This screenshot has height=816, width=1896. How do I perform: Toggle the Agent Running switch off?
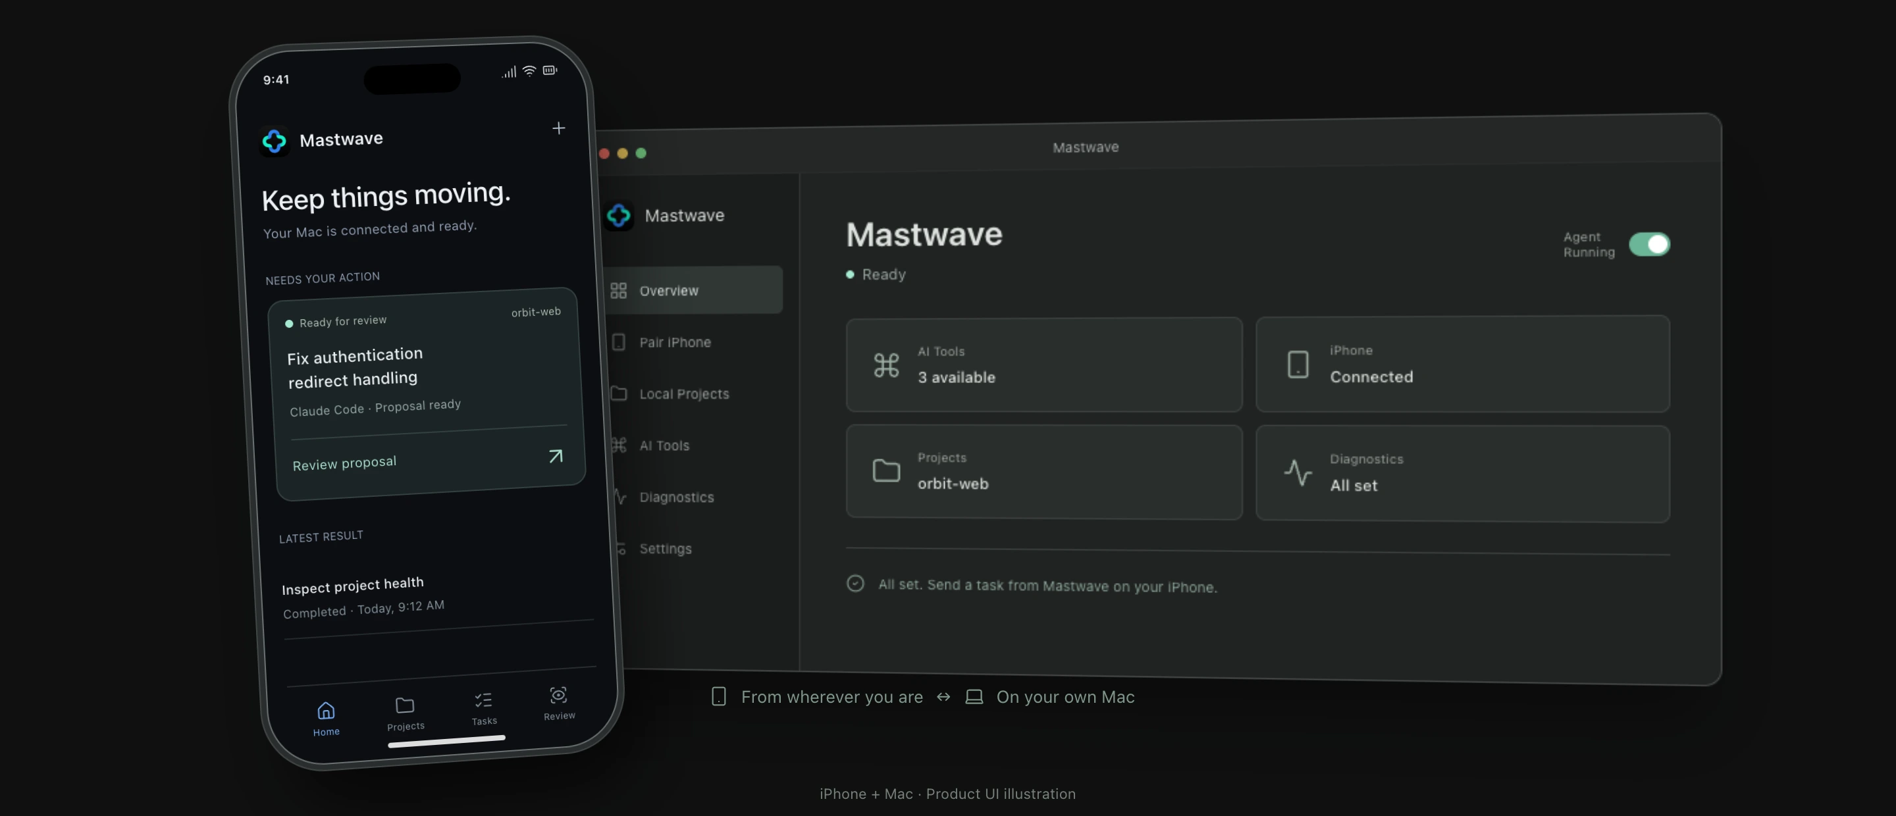[x=1648, y=244]
